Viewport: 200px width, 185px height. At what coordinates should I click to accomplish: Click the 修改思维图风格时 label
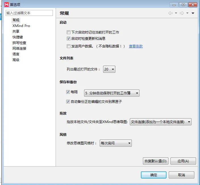coord(82,143)
